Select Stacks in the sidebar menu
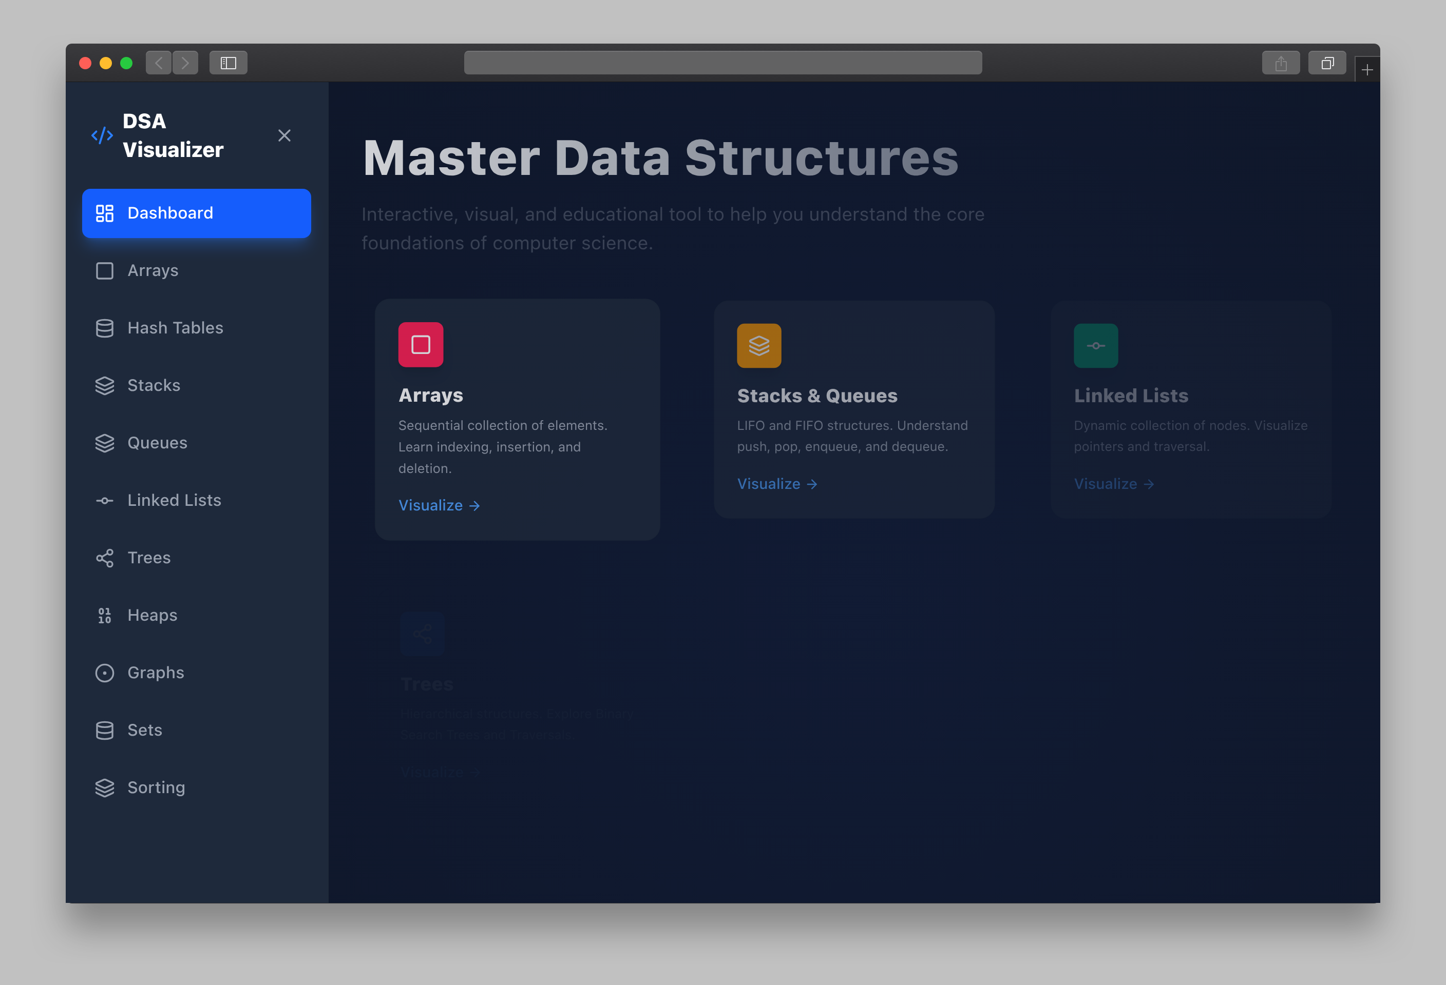 [x=197, y=386]
